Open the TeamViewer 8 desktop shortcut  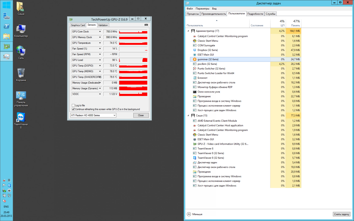click(21, 118)
